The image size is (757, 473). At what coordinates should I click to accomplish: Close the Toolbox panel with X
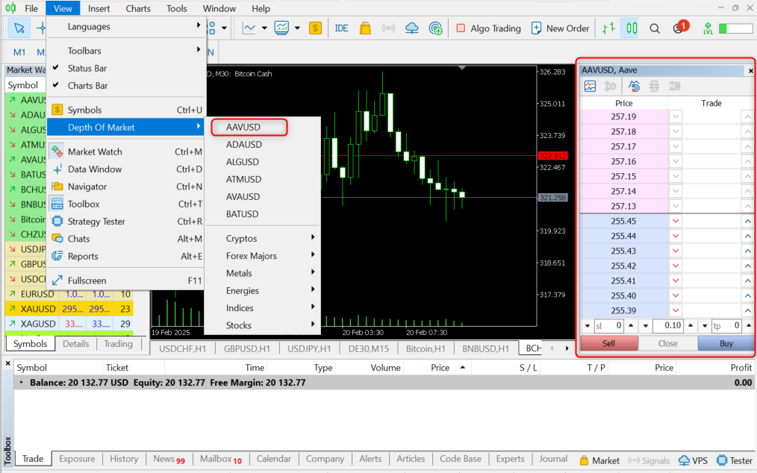click(7, 363)
